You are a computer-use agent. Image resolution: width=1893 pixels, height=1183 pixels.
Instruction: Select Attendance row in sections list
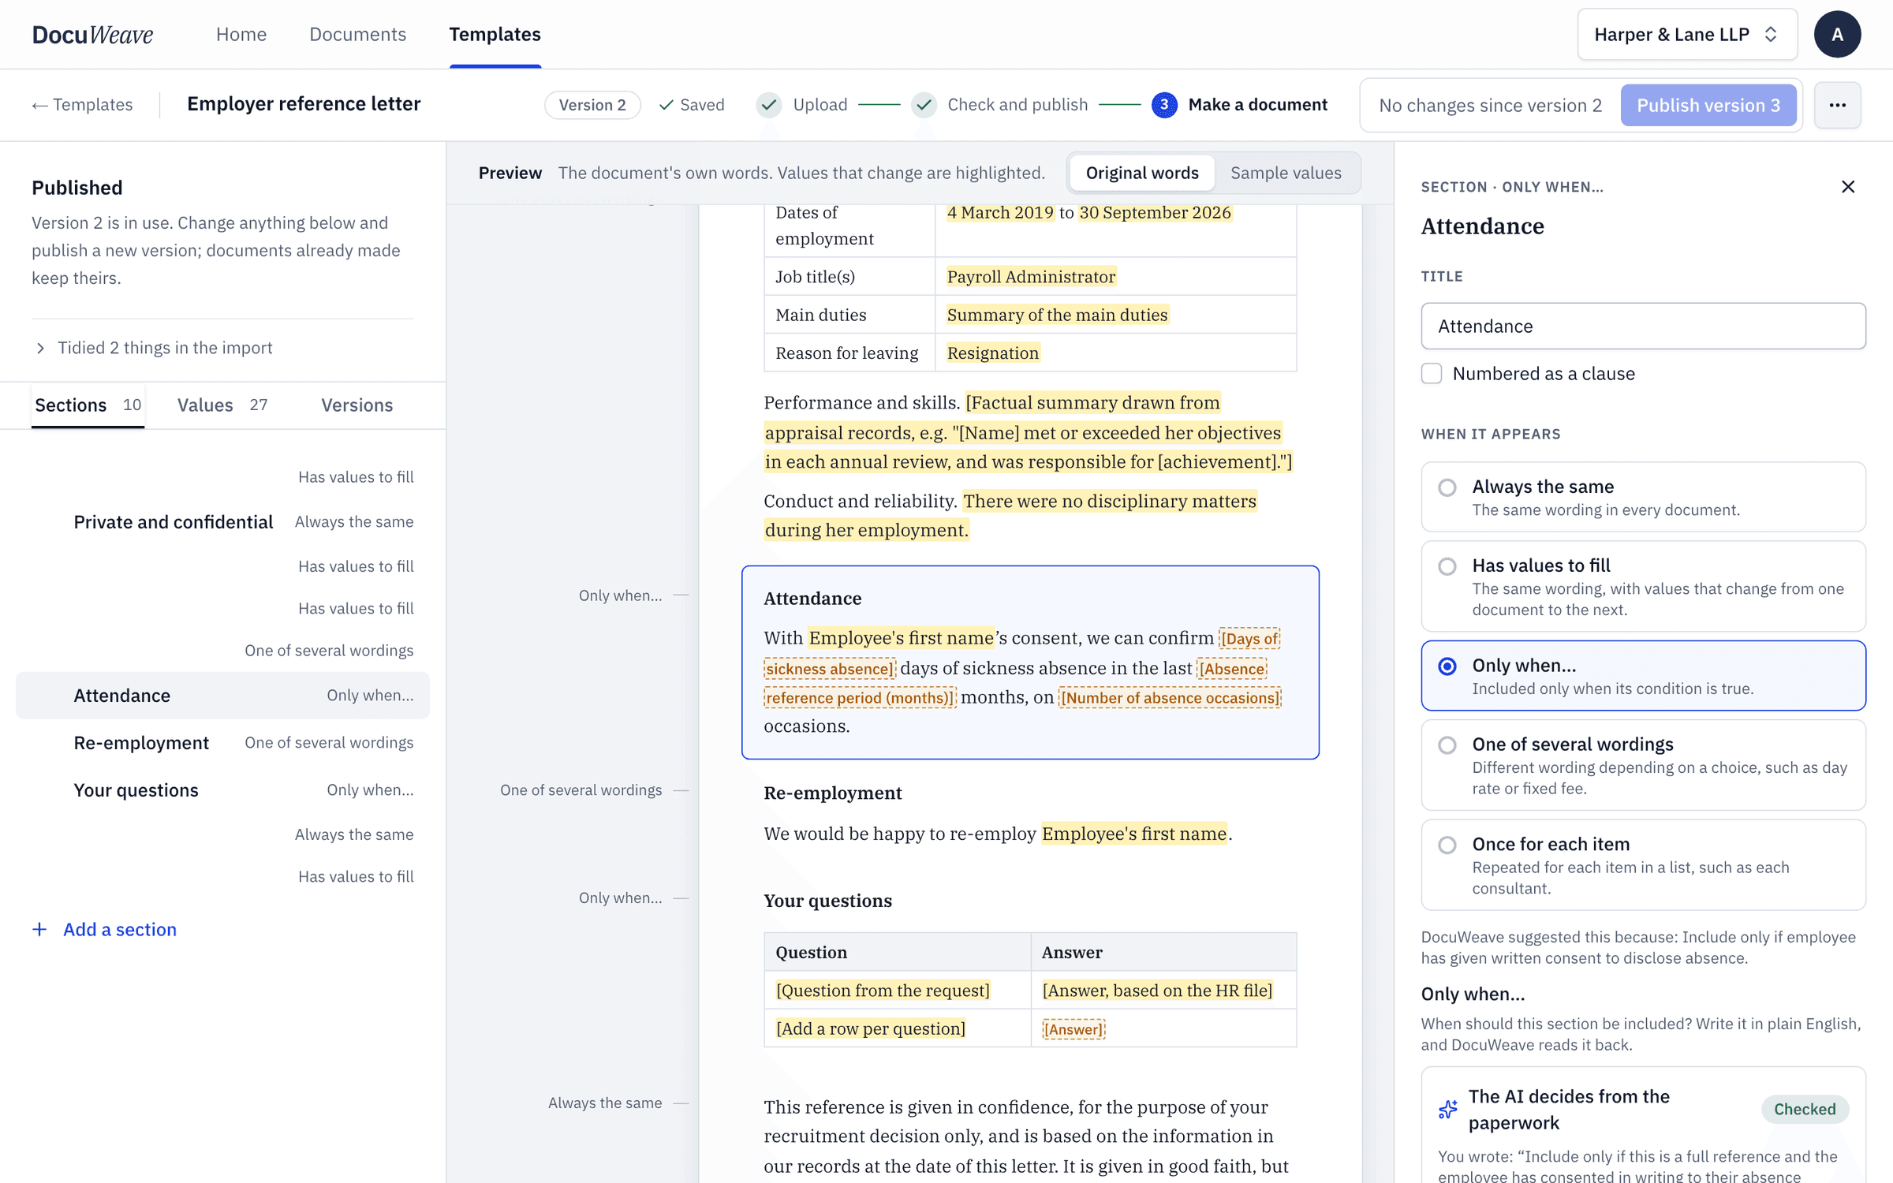click(x=222, y=695)
